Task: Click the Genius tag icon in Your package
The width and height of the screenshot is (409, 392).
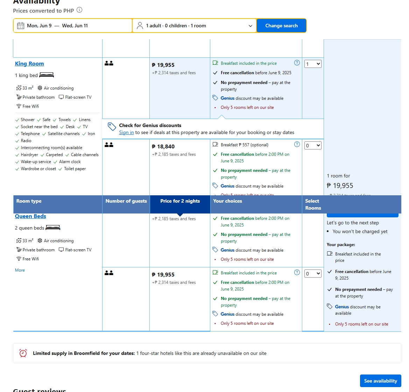Action: tap(330, 306)
